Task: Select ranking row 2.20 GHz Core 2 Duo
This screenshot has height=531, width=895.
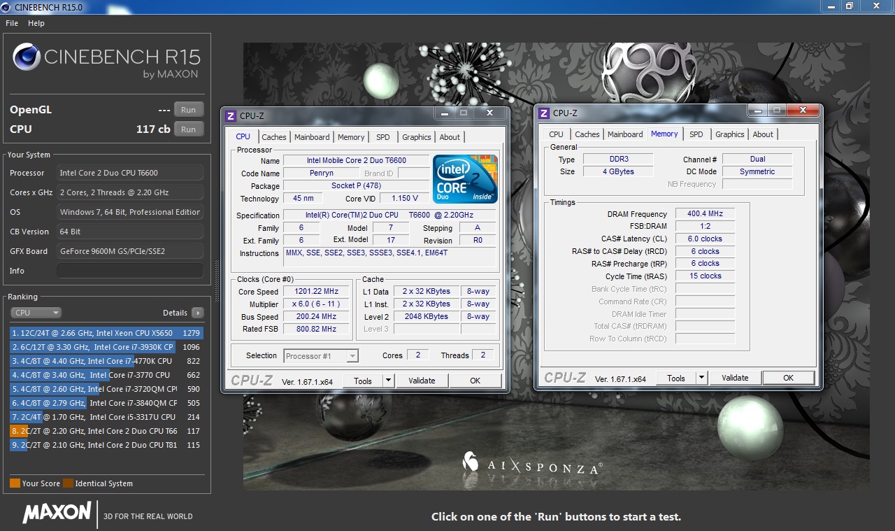Action: click(106, 431)
